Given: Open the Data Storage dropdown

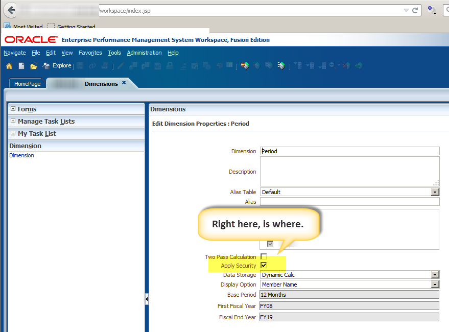Looking at the screenshot, I should coord(435,275).
